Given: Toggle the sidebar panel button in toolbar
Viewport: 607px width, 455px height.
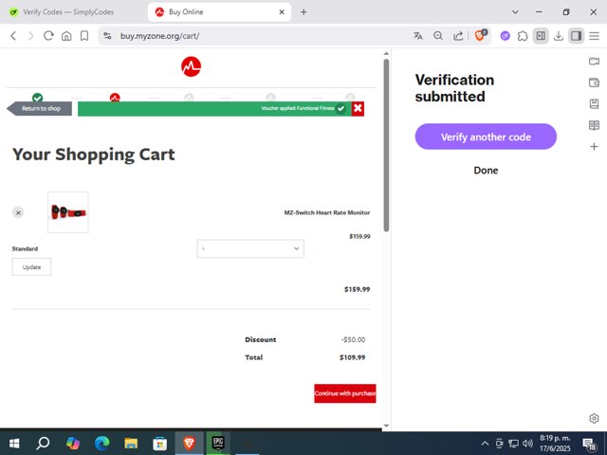Looking at the screenshot, I should click(x=541, y=36).
